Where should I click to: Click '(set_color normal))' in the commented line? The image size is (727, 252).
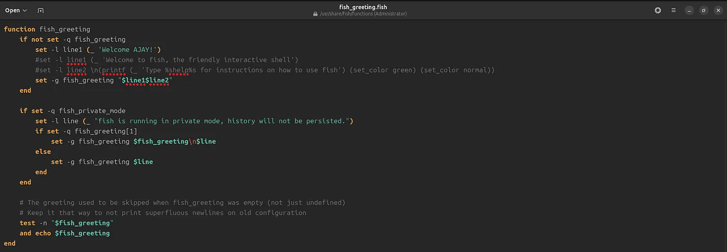[x=457, y=70]
